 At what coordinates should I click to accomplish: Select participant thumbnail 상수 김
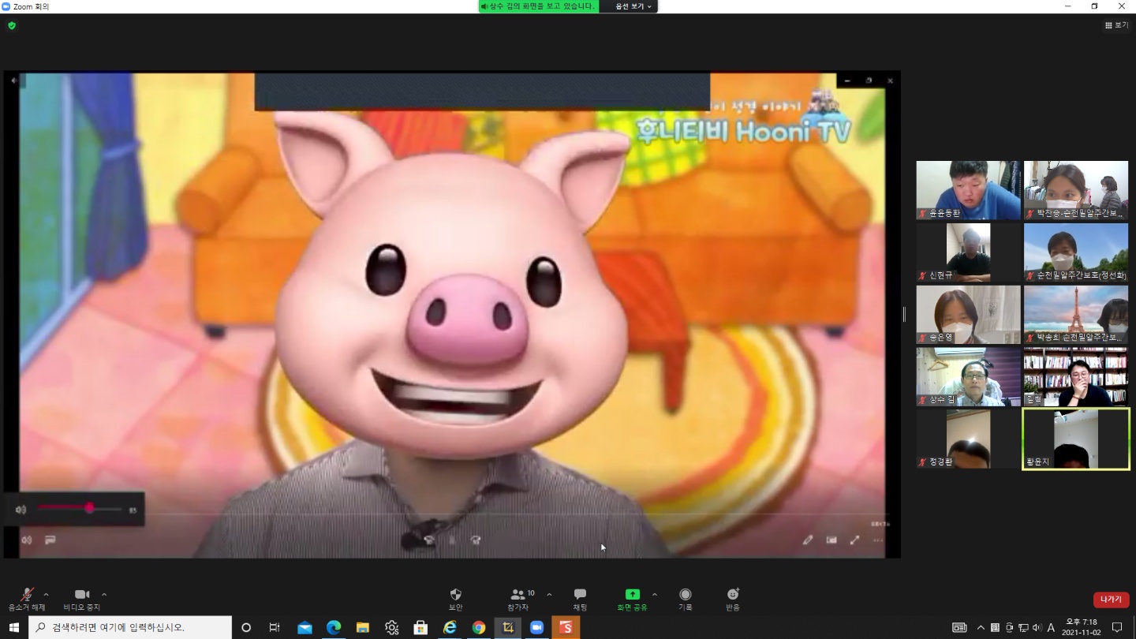pos(968,377)
